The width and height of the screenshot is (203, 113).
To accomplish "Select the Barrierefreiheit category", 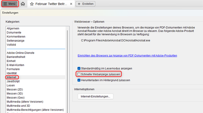I will (x=16, y=57).
